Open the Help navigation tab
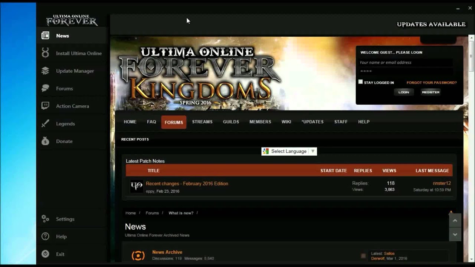Screen dimensions: 475x267 [x=364, y=122]
